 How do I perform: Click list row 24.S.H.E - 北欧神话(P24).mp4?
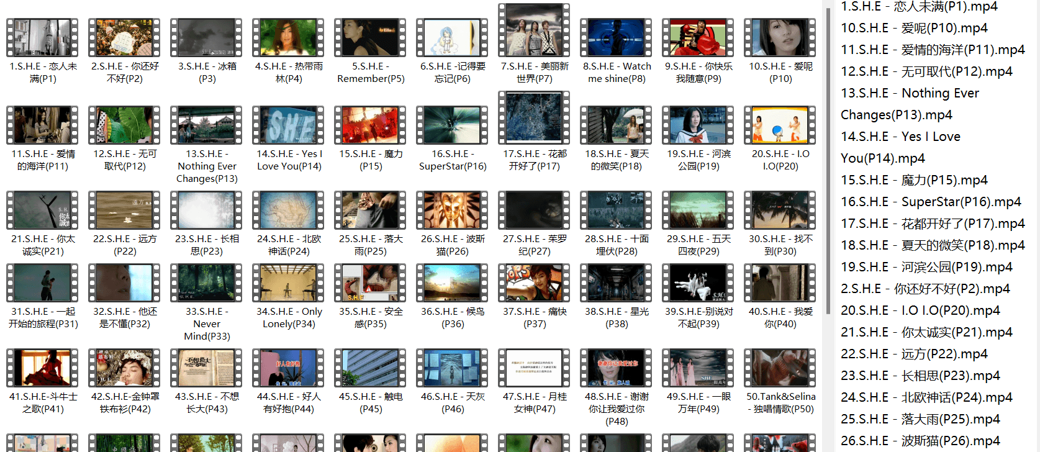point(926,397)
